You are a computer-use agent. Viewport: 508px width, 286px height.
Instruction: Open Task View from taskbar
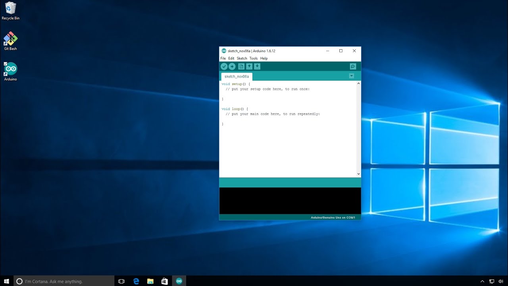tap(121, 281)
